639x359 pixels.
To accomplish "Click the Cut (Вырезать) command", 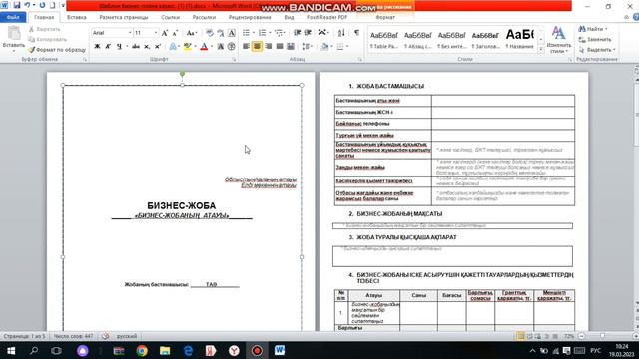I will 44,29.
